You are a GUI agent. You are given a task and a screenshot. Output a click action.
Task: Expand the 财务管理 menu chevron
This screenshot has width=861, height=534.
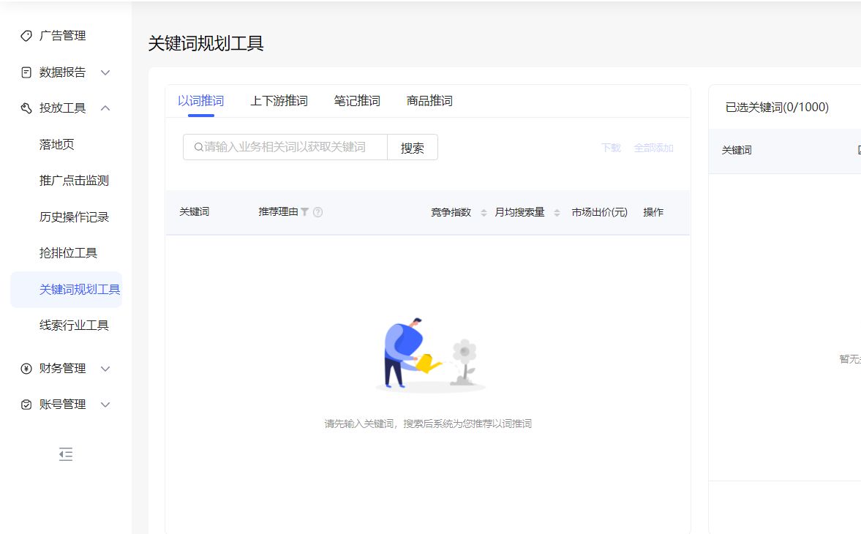[105, 369]
